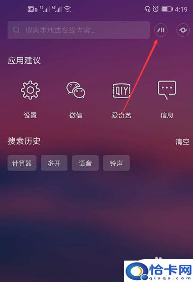Tap the eye-shaped vision scan icon
The width and height of the screenshot is (193, 282).
[183, 30]
